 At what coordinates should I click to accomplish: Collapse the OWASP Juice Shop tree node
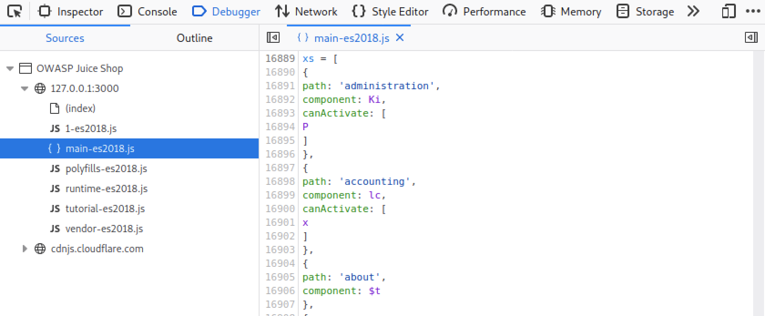point(10,69)
